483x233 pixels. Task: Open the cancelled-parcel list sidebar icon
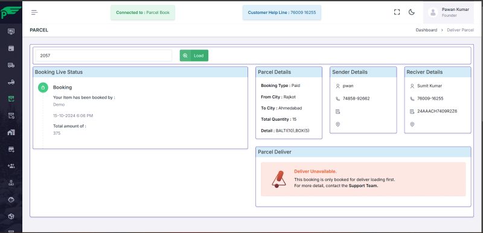(x=11, y=116)
